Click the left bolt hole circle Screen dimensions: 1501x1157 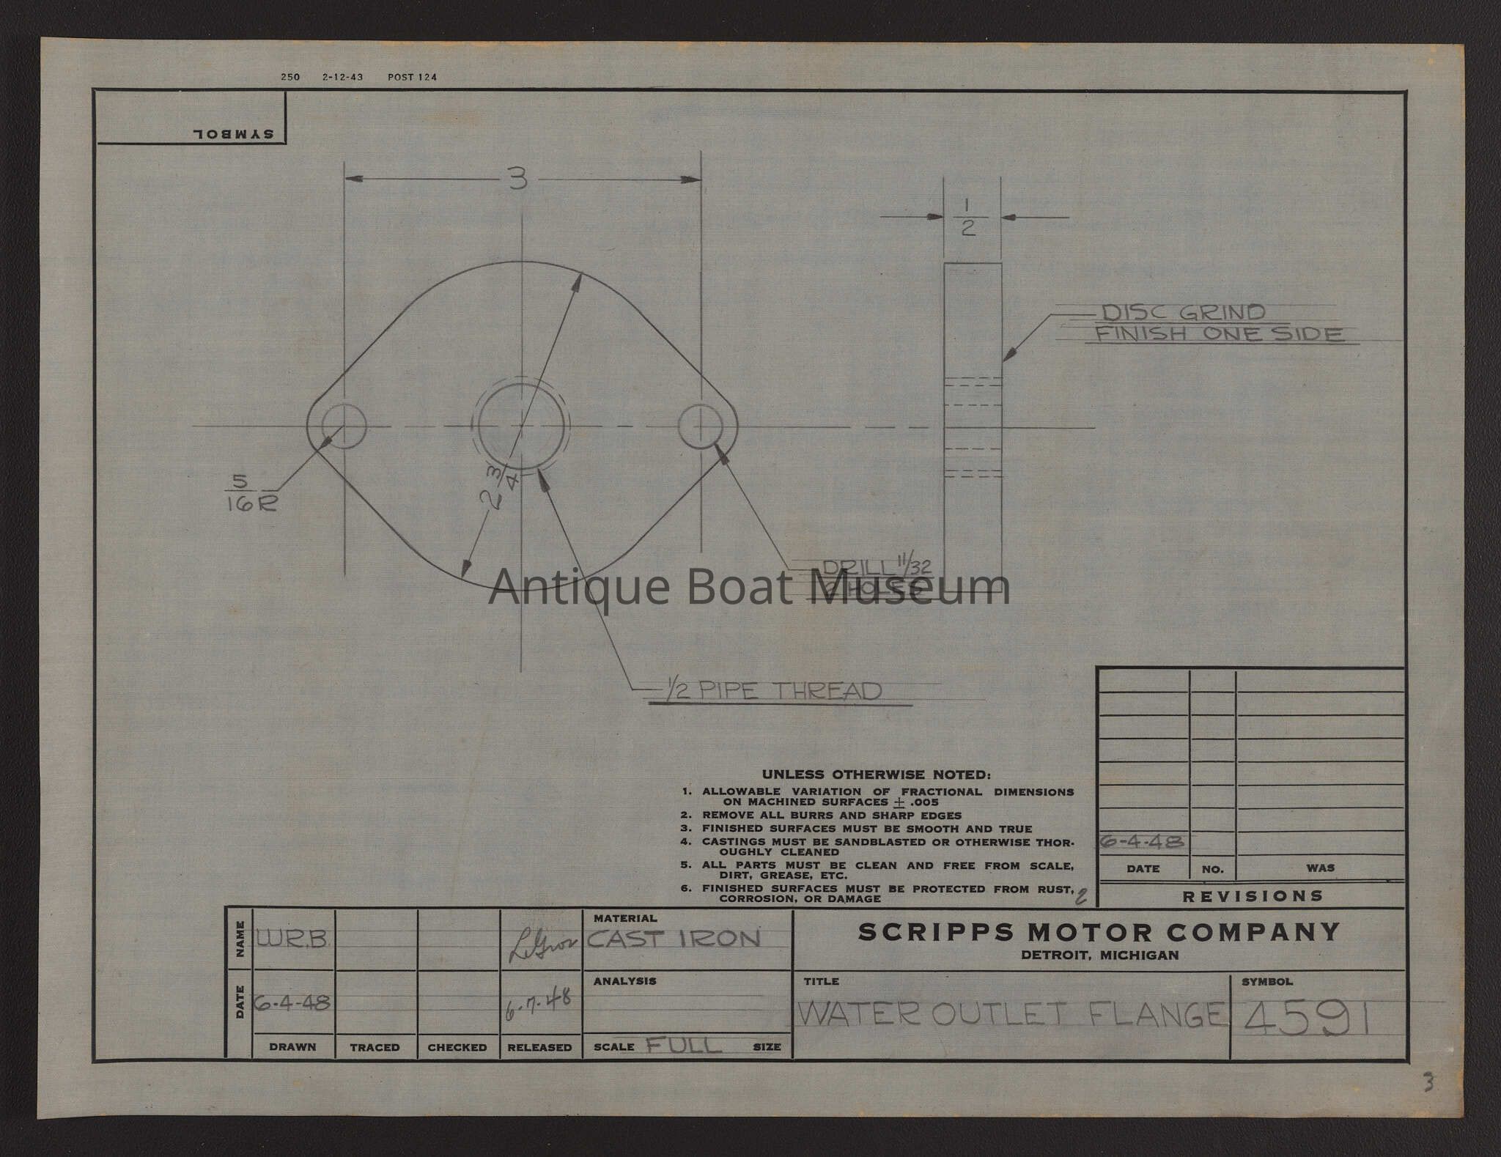[x=343, y=426]
